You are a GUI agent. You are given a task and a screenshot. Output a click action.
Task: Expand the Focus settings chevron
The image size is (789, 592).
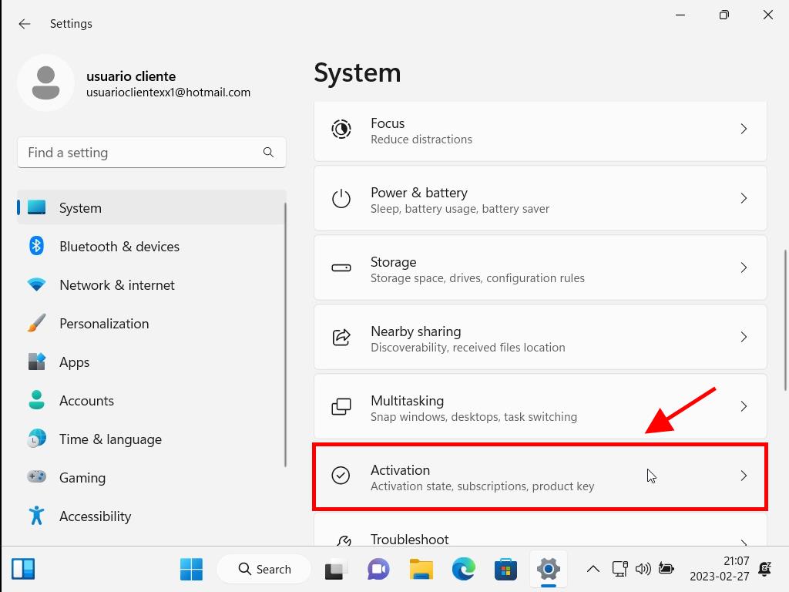tap(744, 129)
